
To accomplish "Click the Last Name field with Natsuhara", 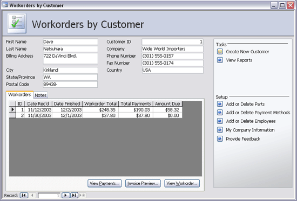I will pos(70,49).
